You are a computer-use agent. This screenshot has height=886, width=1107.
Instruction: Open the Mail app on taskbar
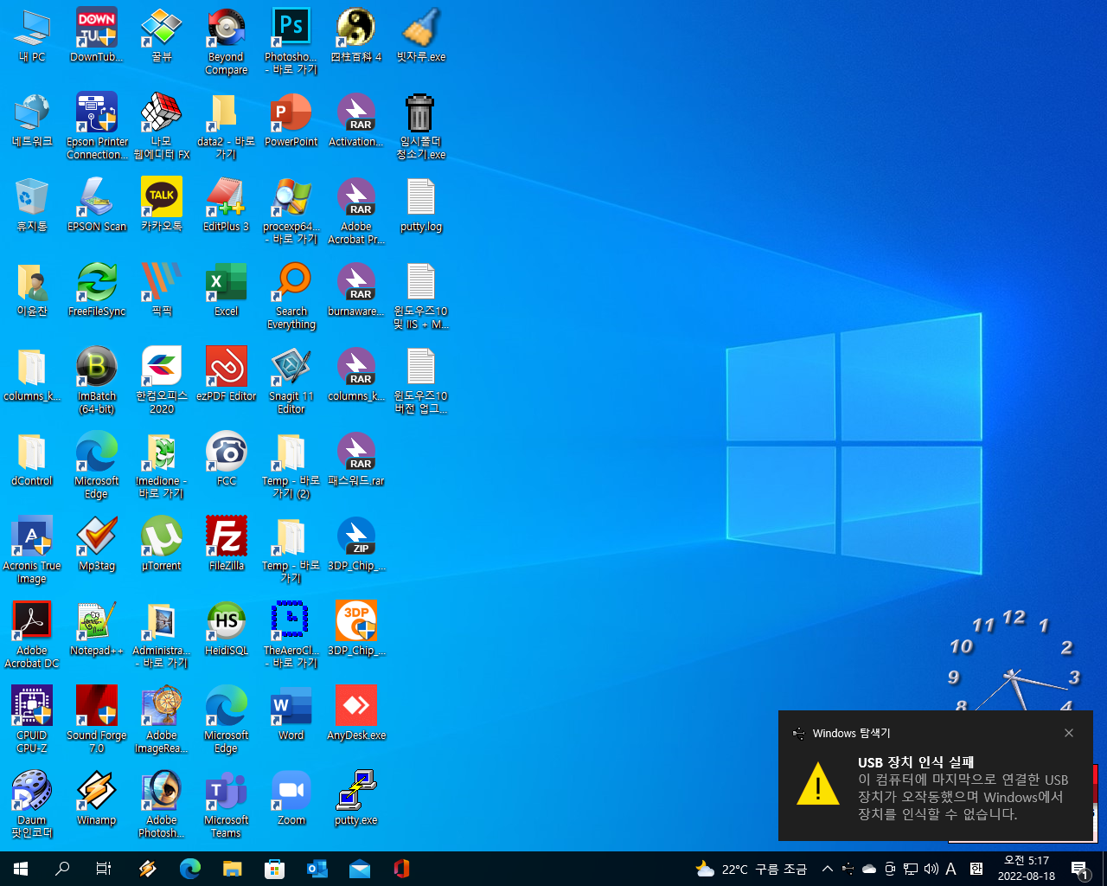(x=359, y=869)
